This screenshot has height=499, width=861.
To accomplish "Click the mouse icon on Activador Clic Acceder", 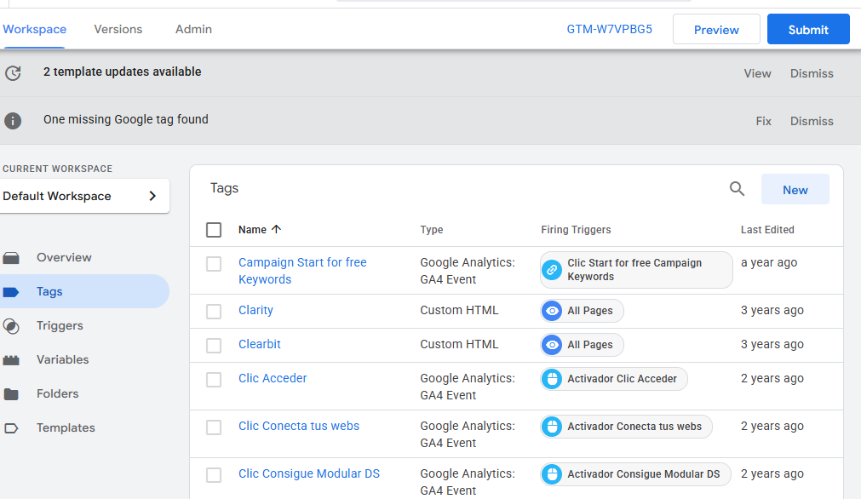I will 553,379.
